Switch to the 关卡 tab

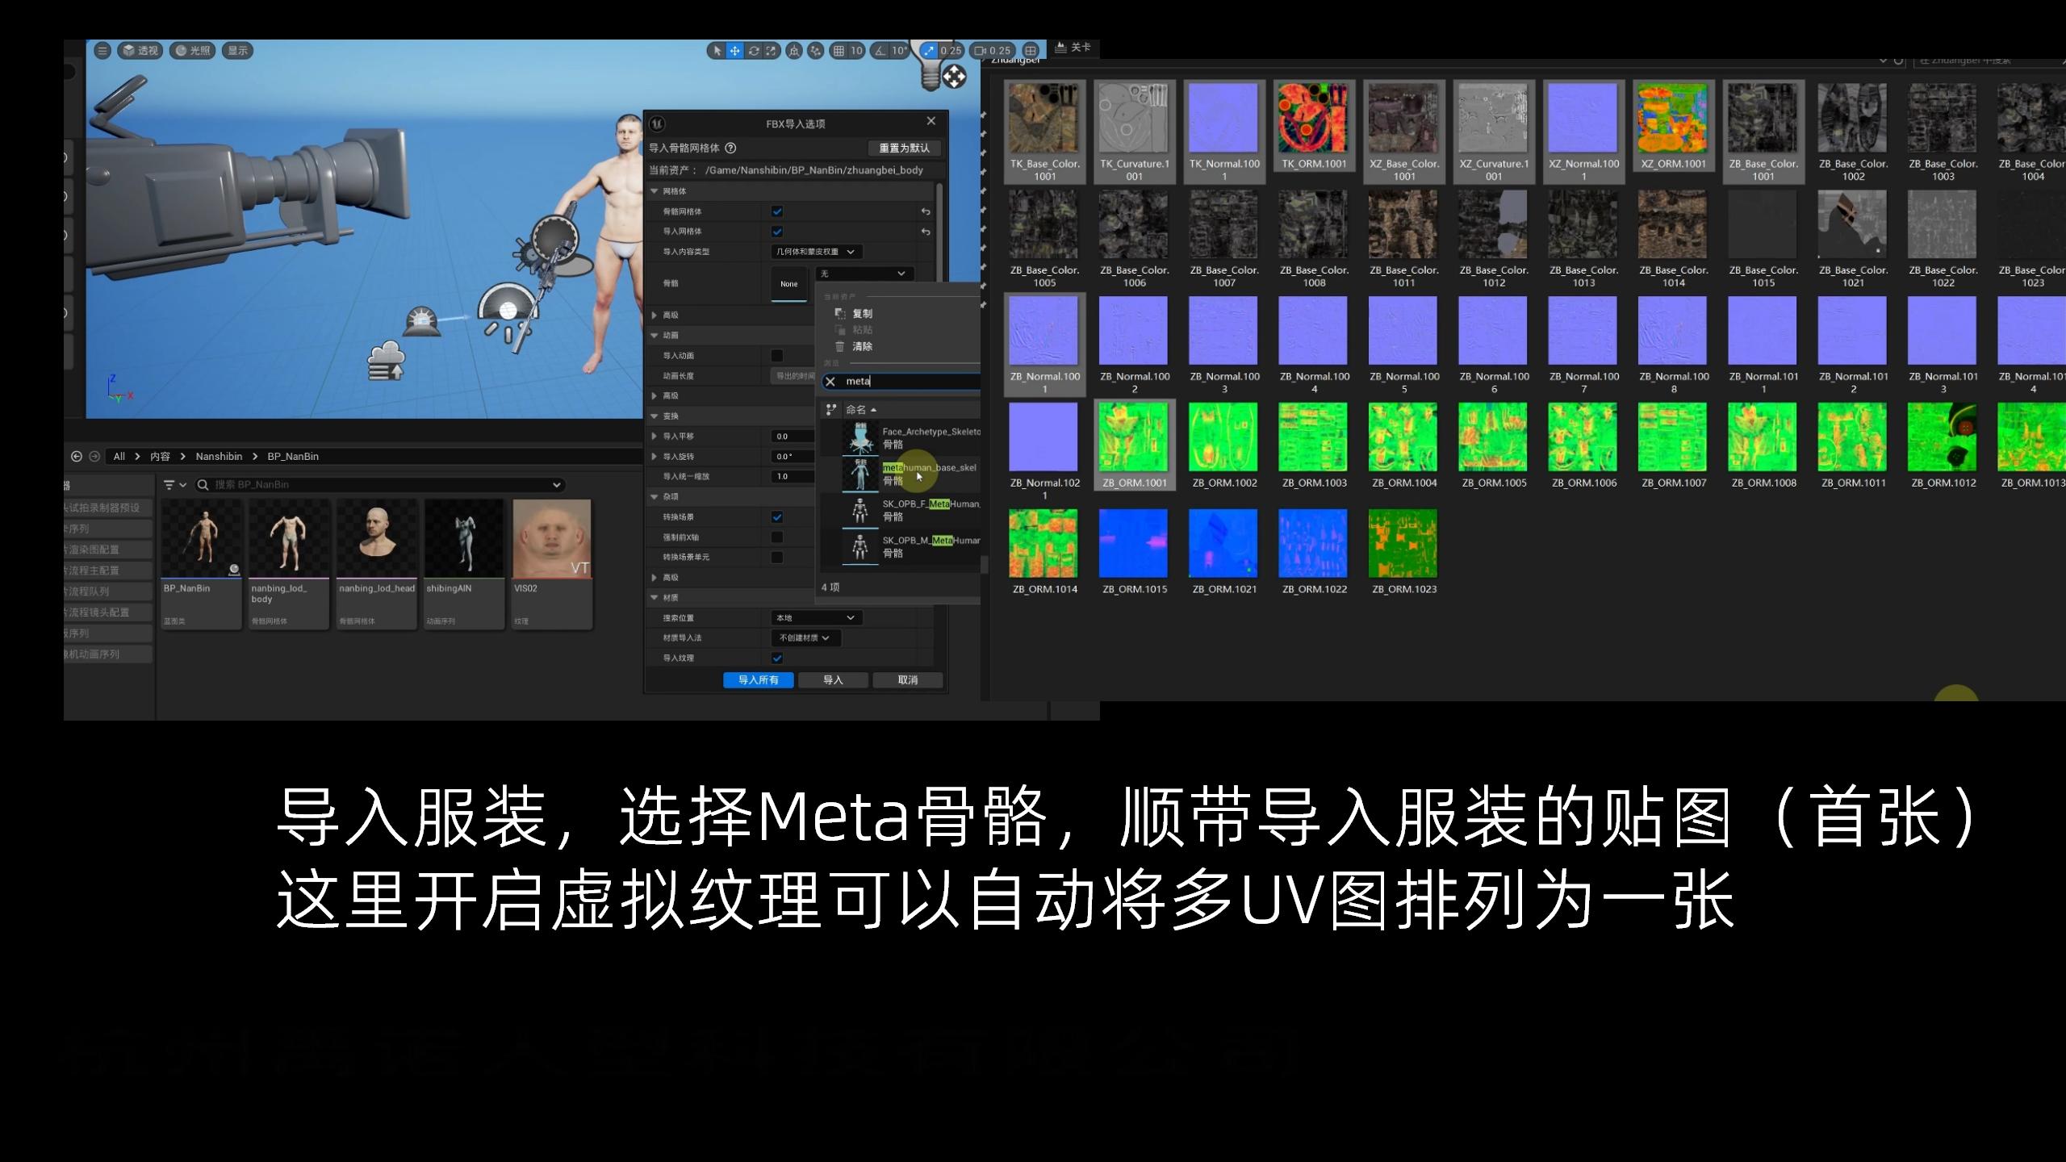tap(1073, 48)
